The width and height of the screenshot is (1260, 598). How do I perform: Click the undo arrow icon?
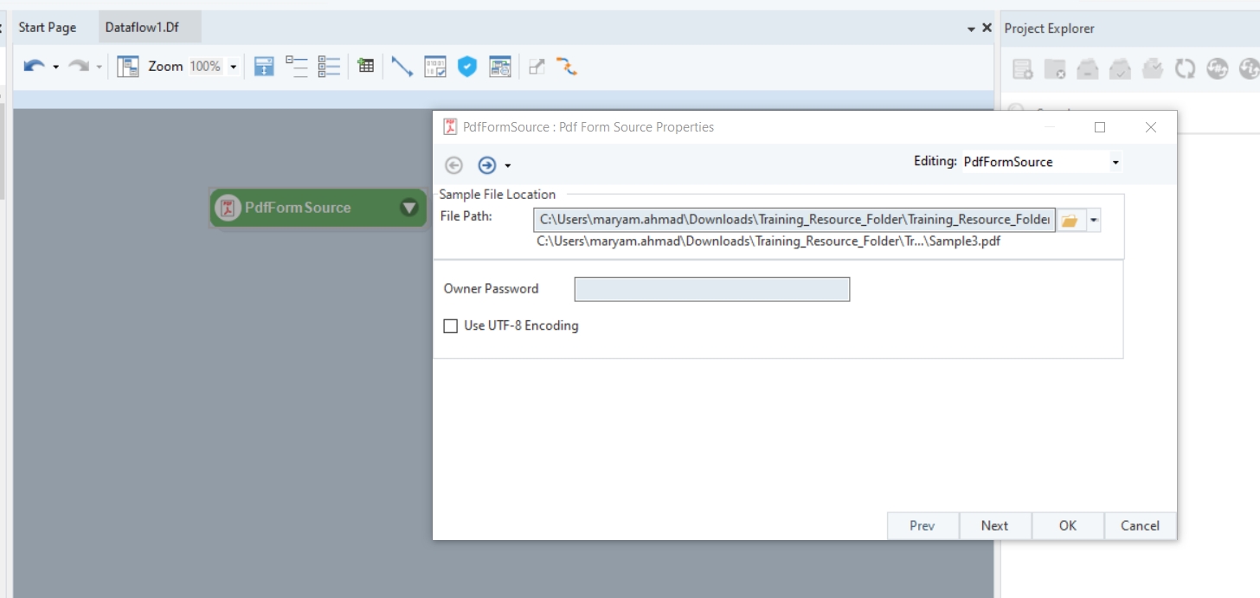pos(34,67)
